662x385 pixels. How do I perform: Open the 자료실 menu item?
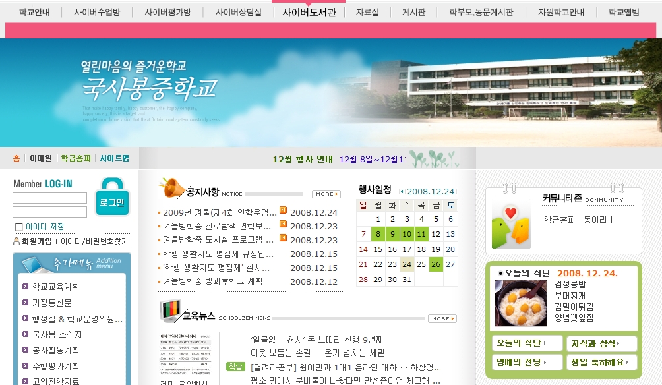[x=367, y=12]
